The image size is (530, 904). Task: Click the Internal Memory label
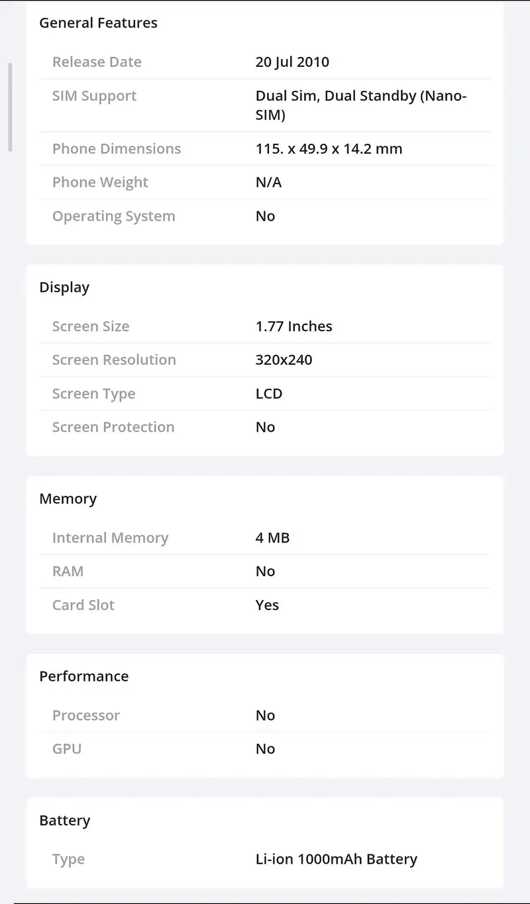pos(110,538)
